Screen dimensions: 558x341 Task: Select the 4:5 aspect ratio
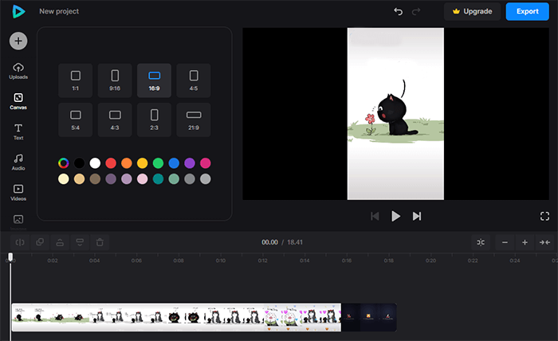(194, 80)
